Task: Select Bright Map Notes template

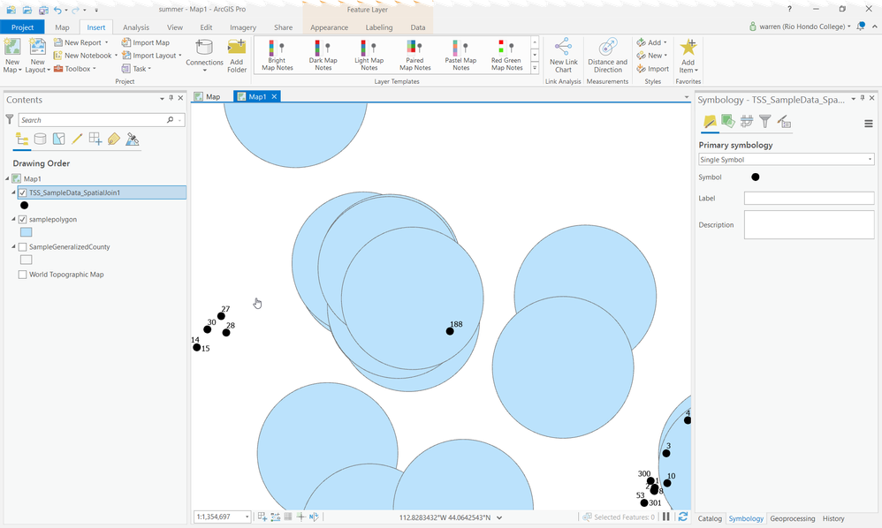Action: [277, 56]
